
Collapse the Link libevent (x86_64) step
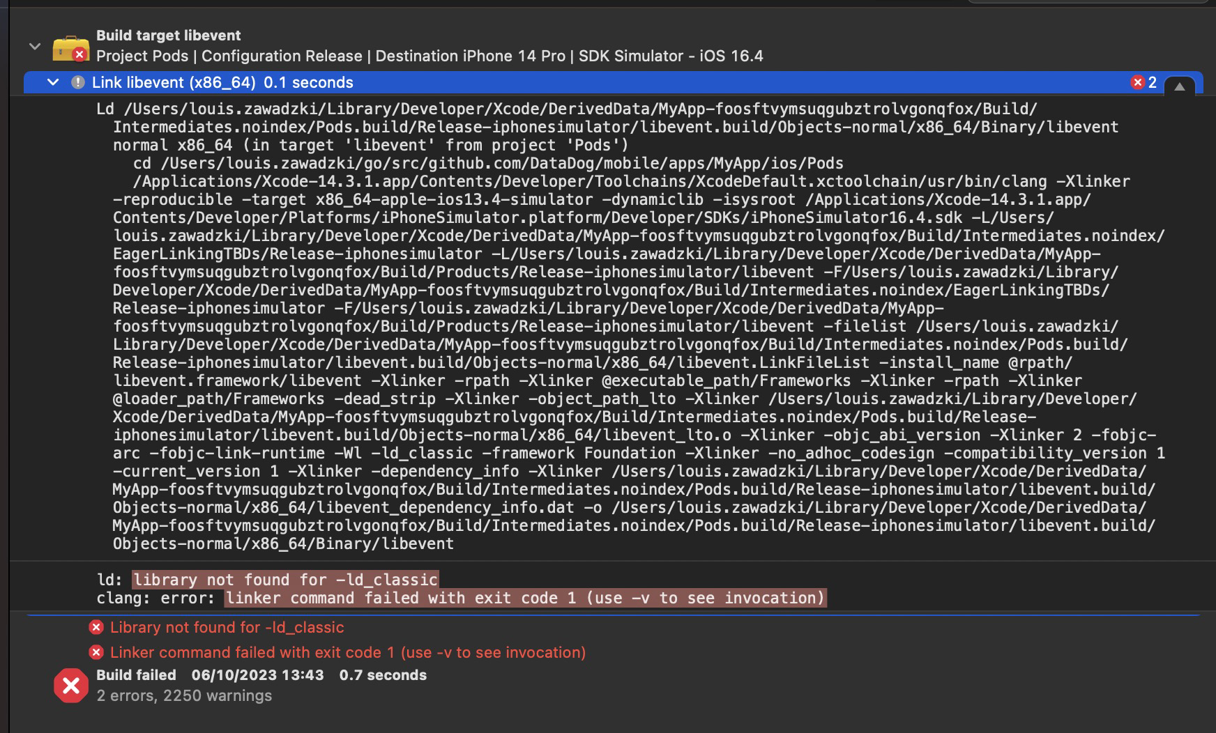pyautogui.click(x=52, y=82)
